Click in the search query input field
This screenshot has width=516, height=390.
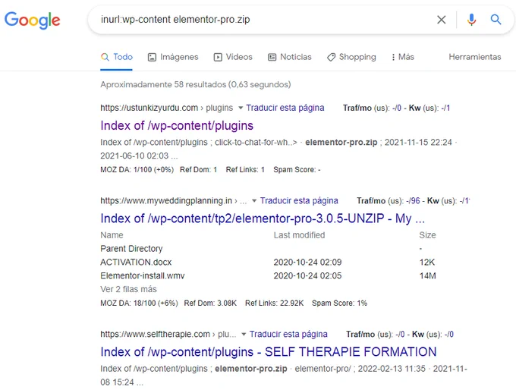click(258, 20)
